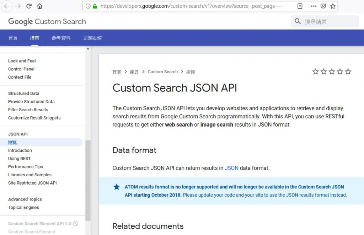Reload the page with the refresh icon
Viewport: 364px width, 235px height.
(x=29, y=6)
